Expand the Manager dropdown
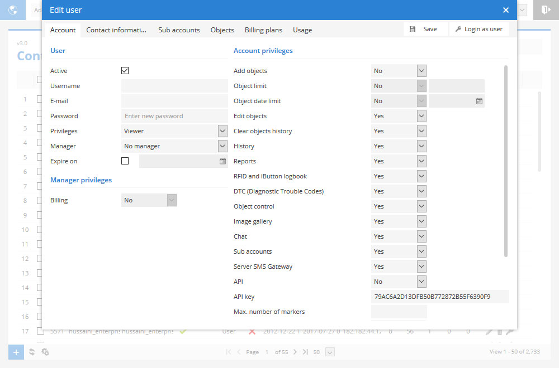This screenshot has height=368, width=559. click(174, 146)
